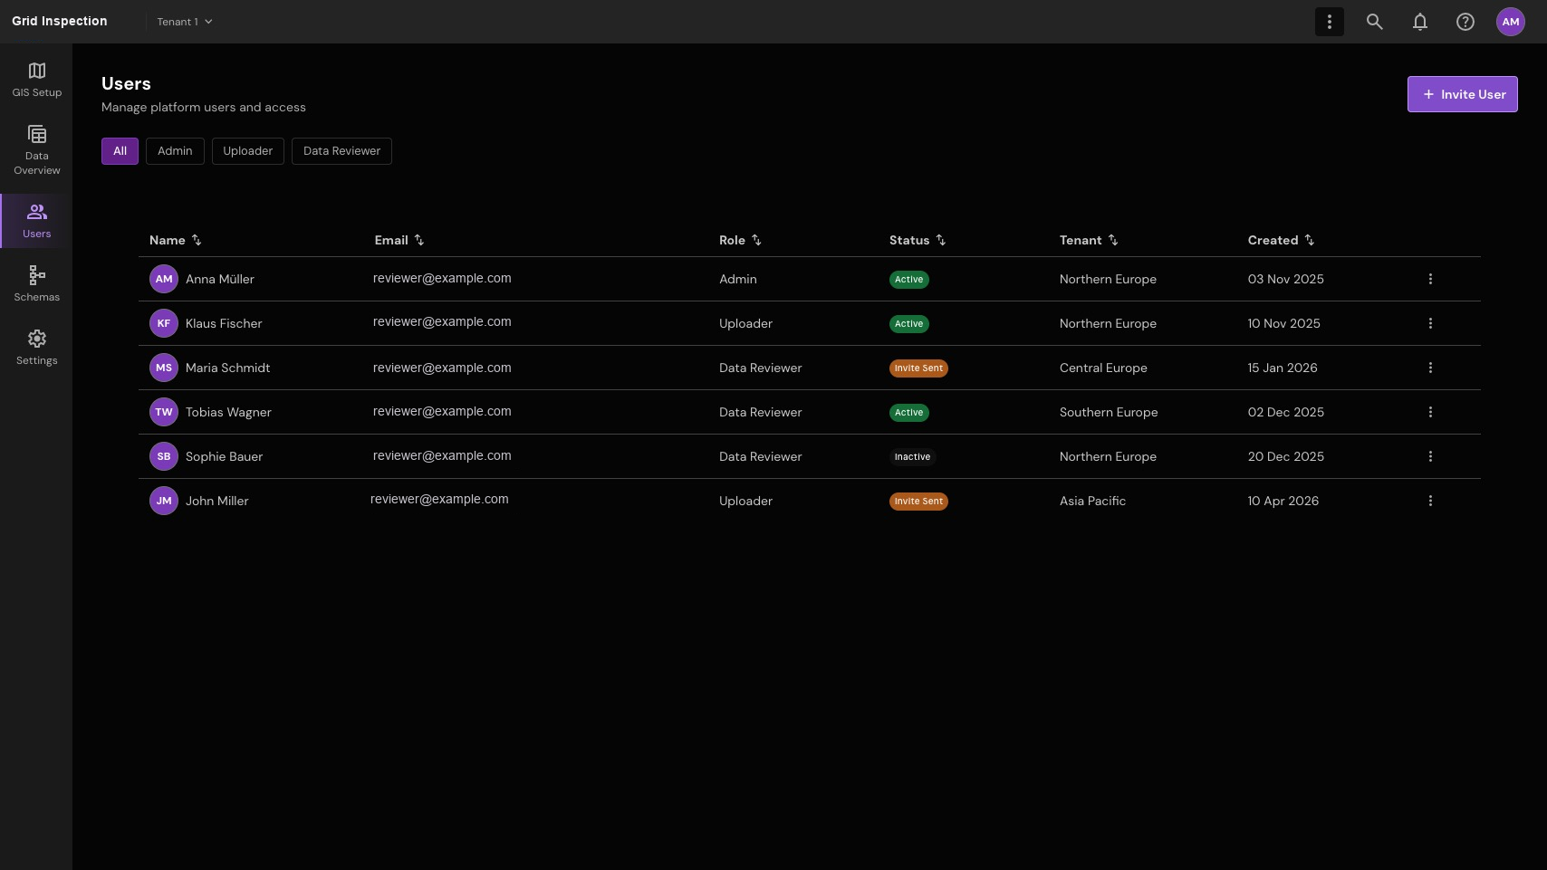Click Klaus Fischer's KF avatar
1547x870 pixels.
tap(164, 323)
